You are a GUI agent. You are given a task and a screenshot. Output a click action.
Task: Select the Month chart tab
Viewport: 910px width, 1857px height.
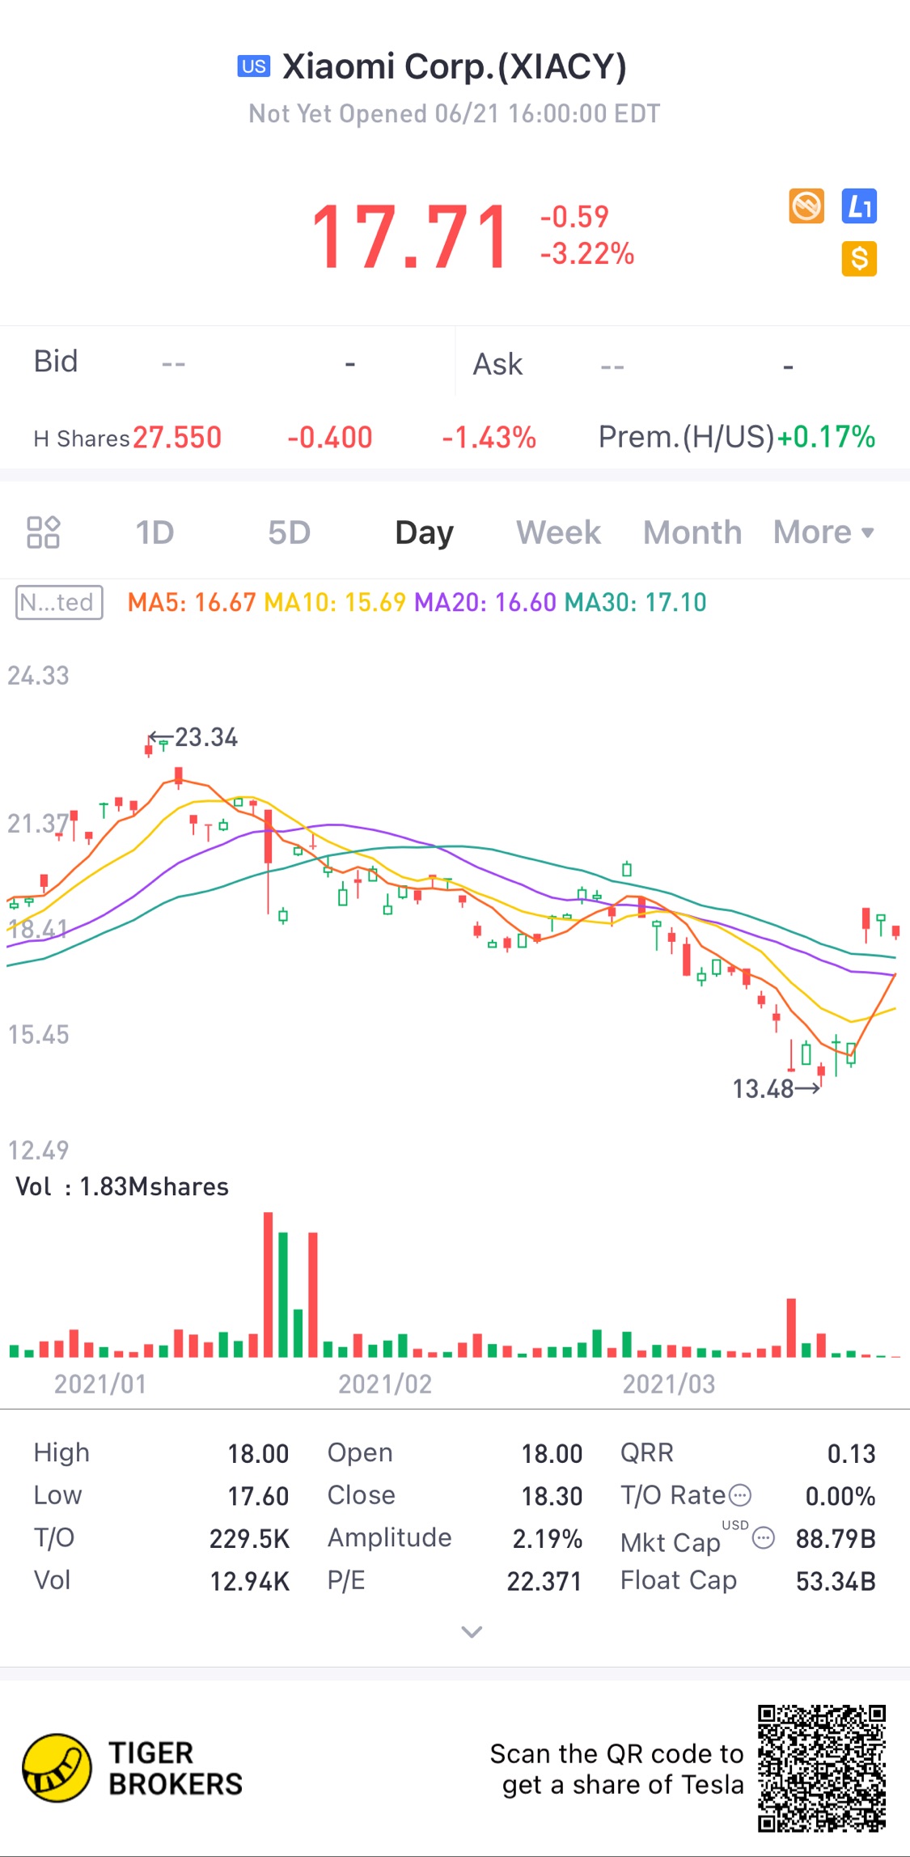tap(692, 532)
